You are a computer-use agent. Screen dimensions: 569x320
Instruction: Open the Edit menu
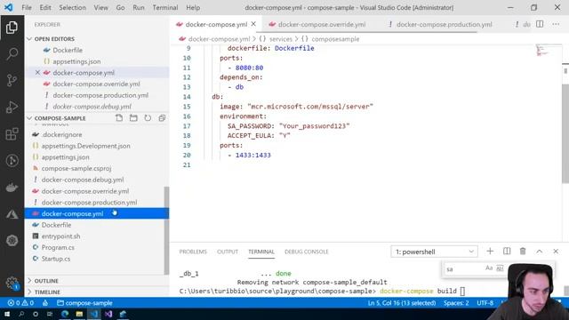click(x=45, y=7)
